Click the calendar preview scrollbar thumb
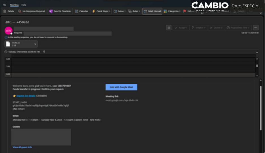Image resolution: width=265 pixels, height=153 pixels. [257, 66]
